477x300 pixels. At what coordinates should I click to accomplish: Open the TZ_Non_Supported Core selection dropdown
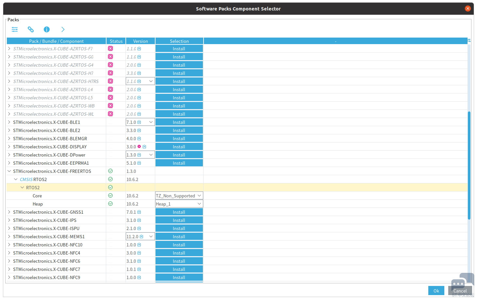(179, 195)
